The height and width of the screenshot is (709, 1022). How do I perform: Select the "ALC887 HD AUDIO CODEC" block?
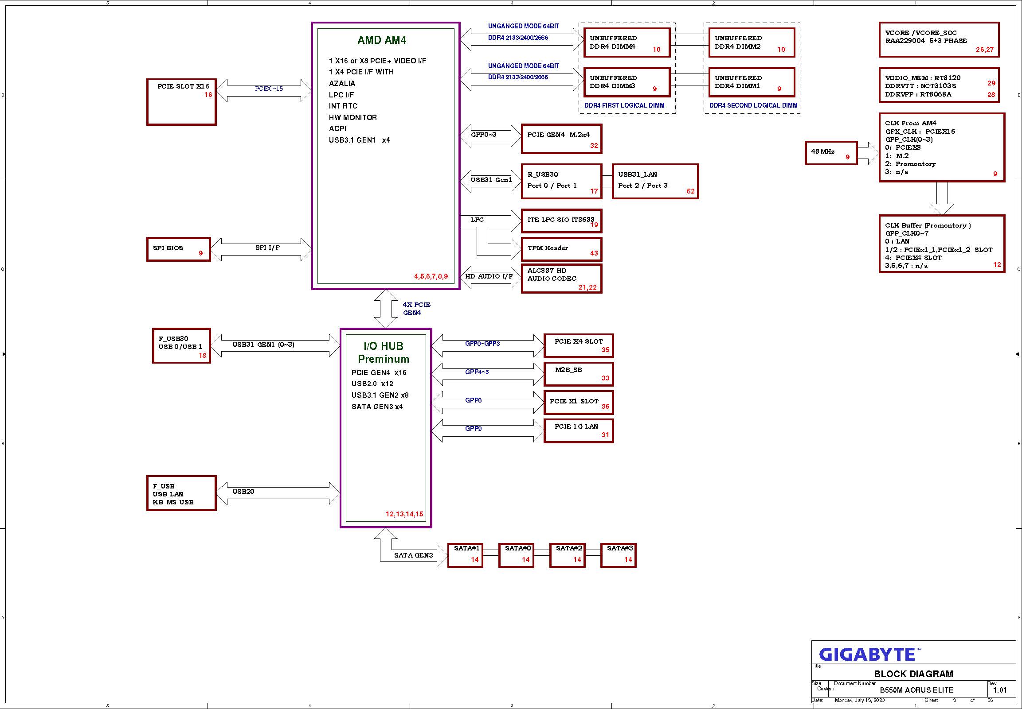pyautogui.click(x=562, y=279)
